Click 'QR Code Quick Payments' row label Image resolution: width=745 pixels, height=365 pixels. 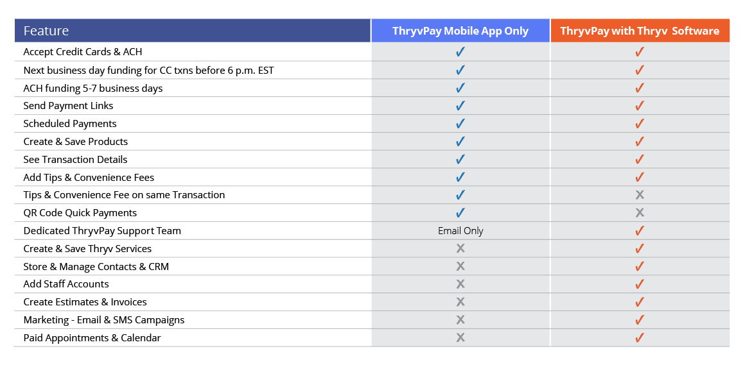click(80, 213)
